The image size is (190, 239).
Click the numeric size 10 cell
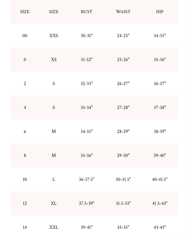25,179
